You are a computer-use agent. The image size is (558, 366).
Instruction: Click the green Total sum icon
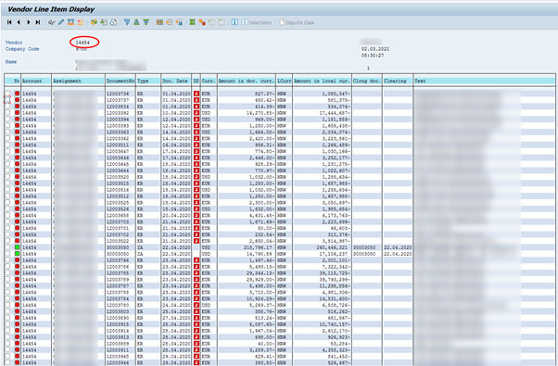pyautogui.click(x=192, y=22)
